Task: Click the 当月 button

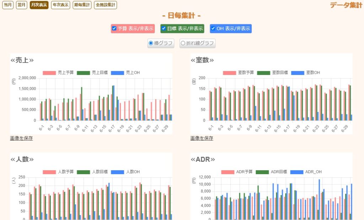Action: click(7, 5)
